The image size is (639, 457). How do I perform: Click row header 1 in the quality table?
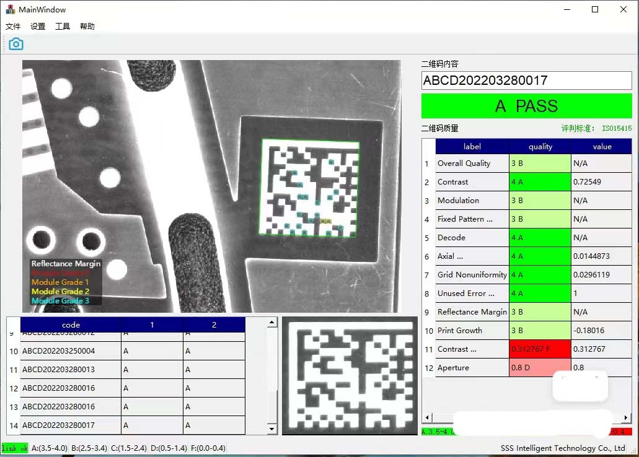[x=426, y=163]
